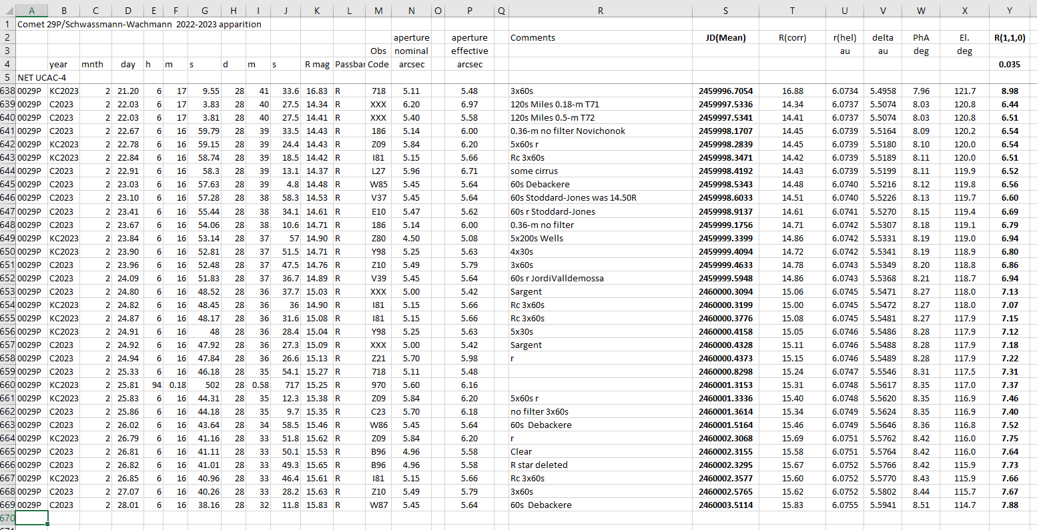Click the 'El.' header cell
1037x530 pixels.
[964, 37]
